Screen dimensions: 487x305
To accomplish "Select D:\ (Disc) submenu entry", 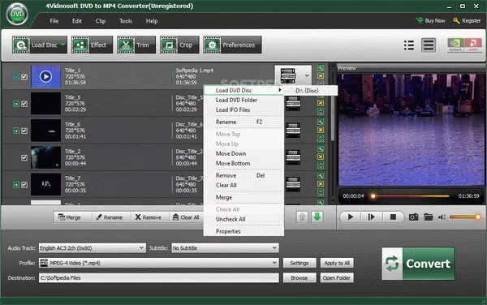I will coord(312,91).
